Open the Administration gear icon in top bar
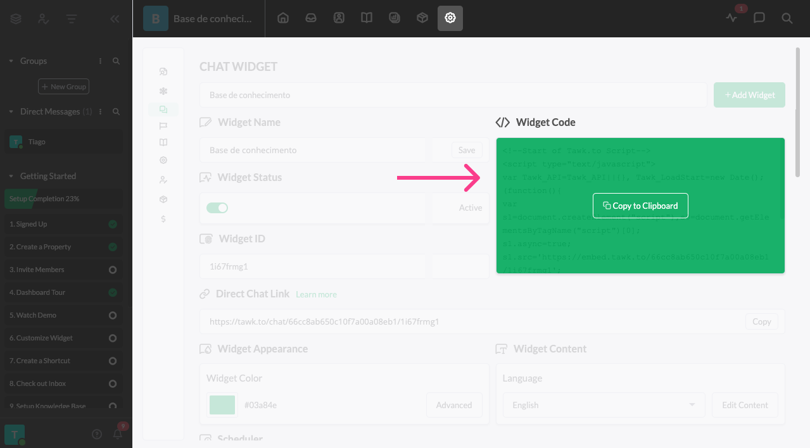The width and height of the screenshot is (810, 448). click(450, 18)
